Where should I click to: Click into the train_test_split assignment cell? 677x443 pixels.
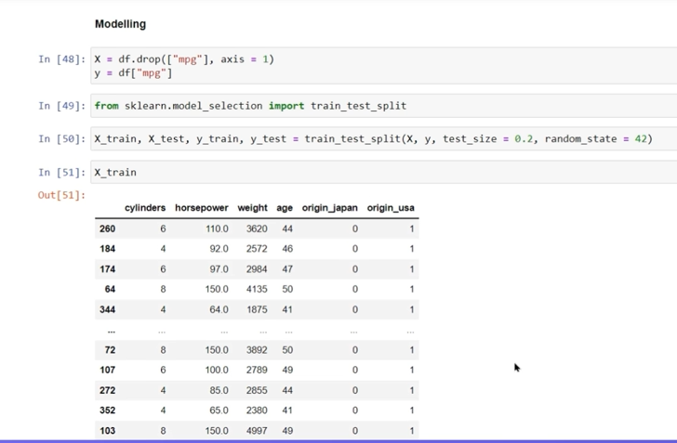coord(372,139)
